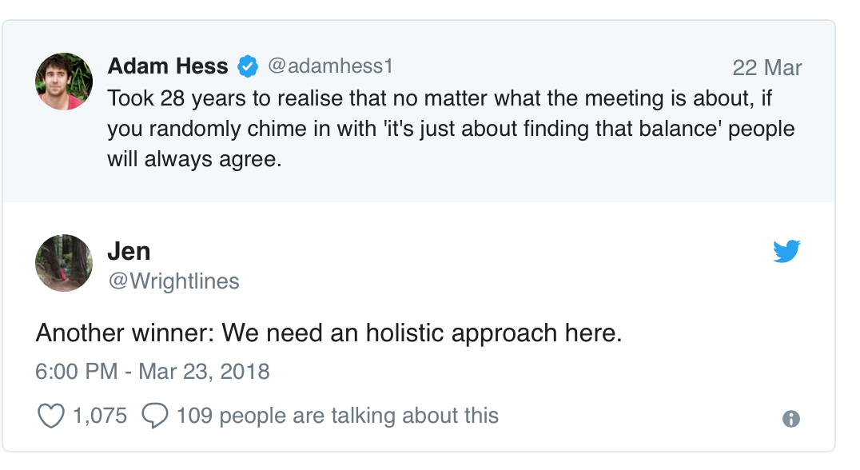
Task: Open the tweet info icon
Action: click(x=791, y=418)
